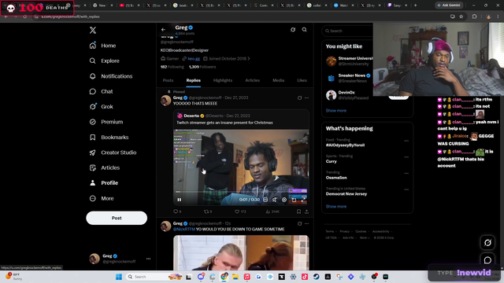Open video playback settings gear
This screenshot has width=504, height=283.
pos(284,200)
